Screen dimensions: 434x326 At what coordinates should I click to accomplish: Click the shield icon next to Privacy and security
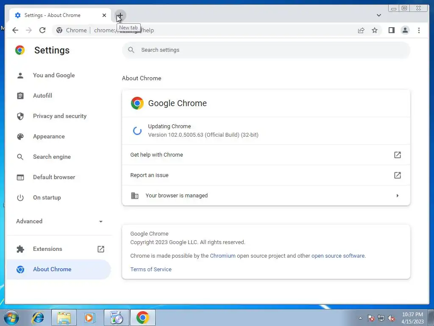click(20, 116)
